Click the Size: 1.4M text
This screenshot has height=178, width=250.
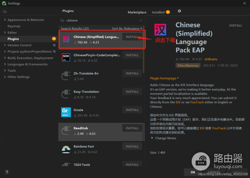coord(157,153)
